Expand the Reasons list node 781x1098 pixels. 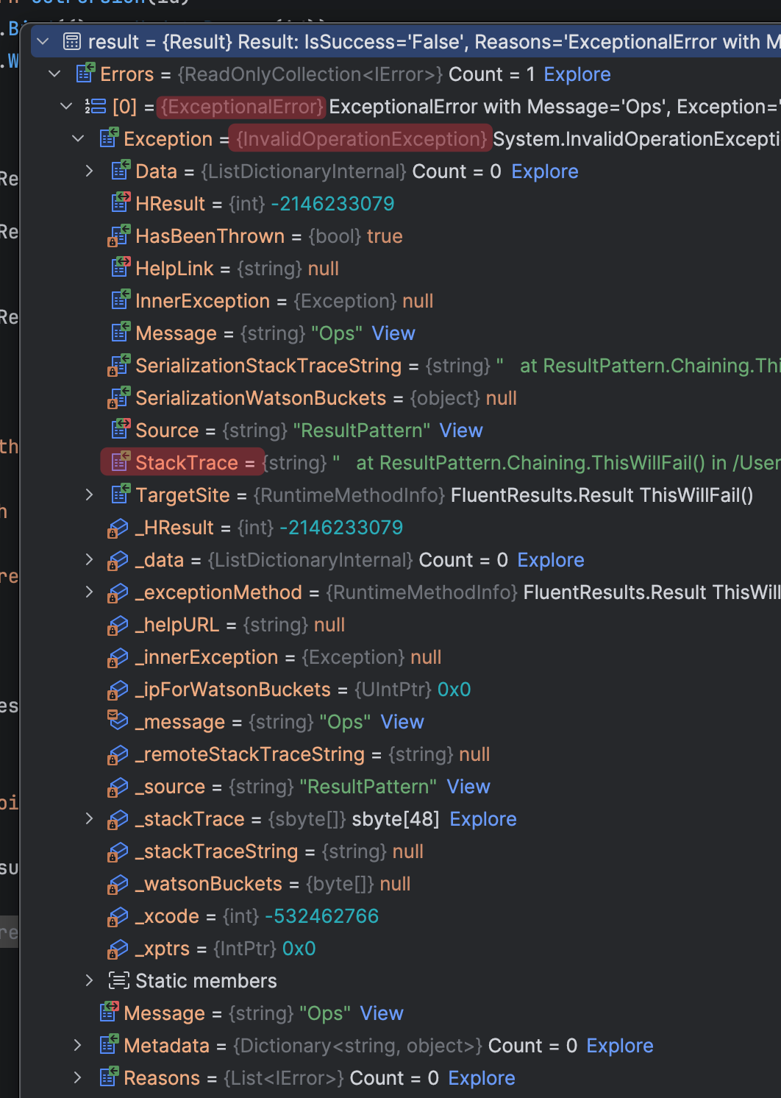click(x=78, y=1078)
